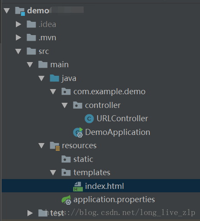
Task: Click the .mvn folder icon
Action: (31, 38)
